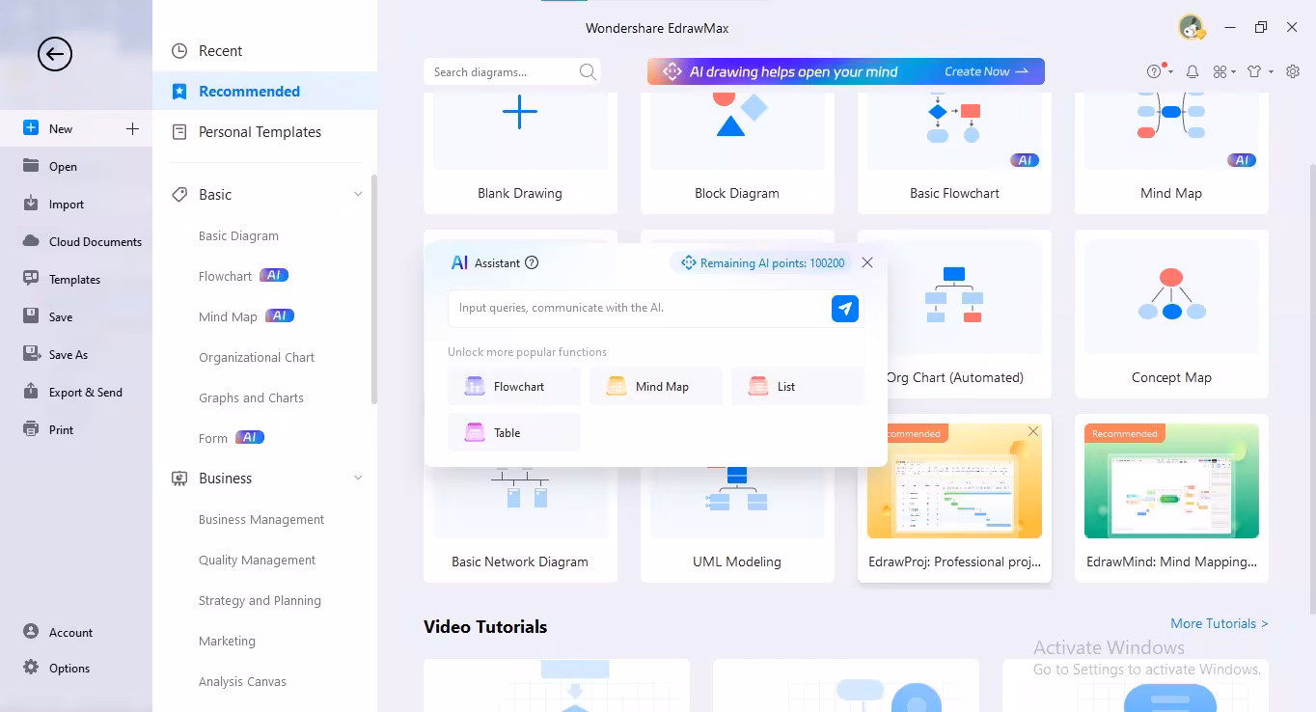Open Personal Templates section
This screenshot has width=1316, height=712.
[259, 131]
